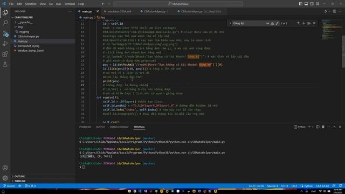
Task: Toggle Match Case in find widget
Action: pos(267,23)
